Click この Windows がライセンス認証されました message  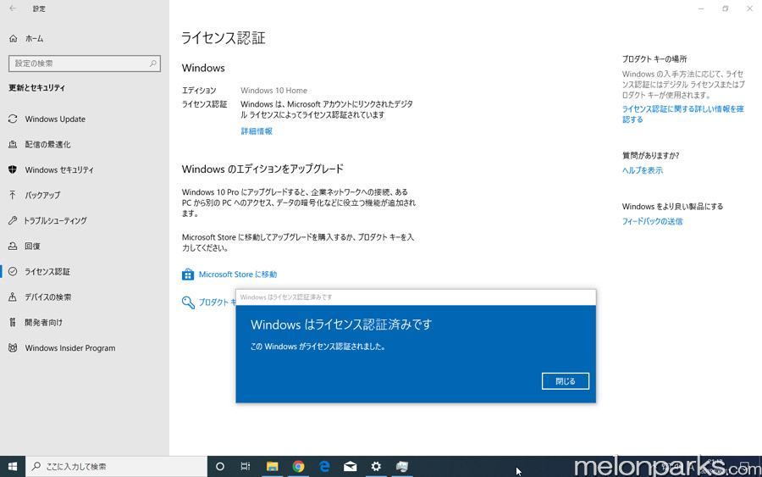tap(317, 347)
